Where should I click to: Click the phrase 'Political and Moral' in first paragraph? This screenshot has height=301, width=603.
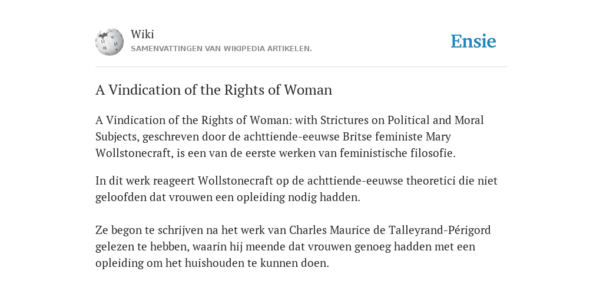pyautogui.click(x=435, y=120)
